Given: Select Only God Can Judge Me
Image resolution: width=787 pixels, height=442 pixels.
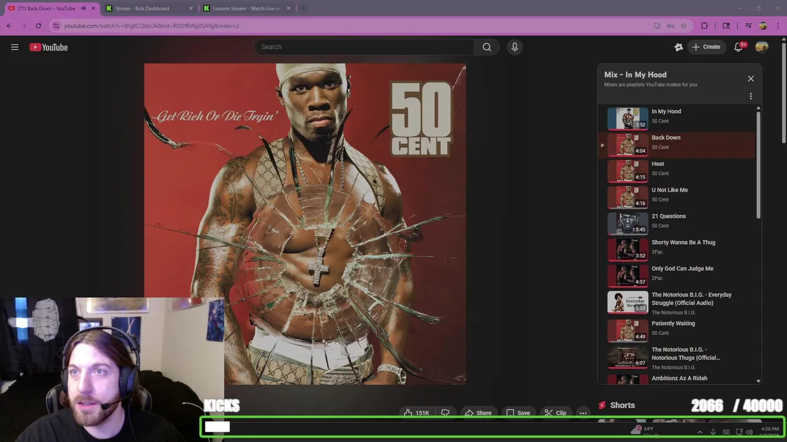Looking at the screenshot, I should [676, 276].
